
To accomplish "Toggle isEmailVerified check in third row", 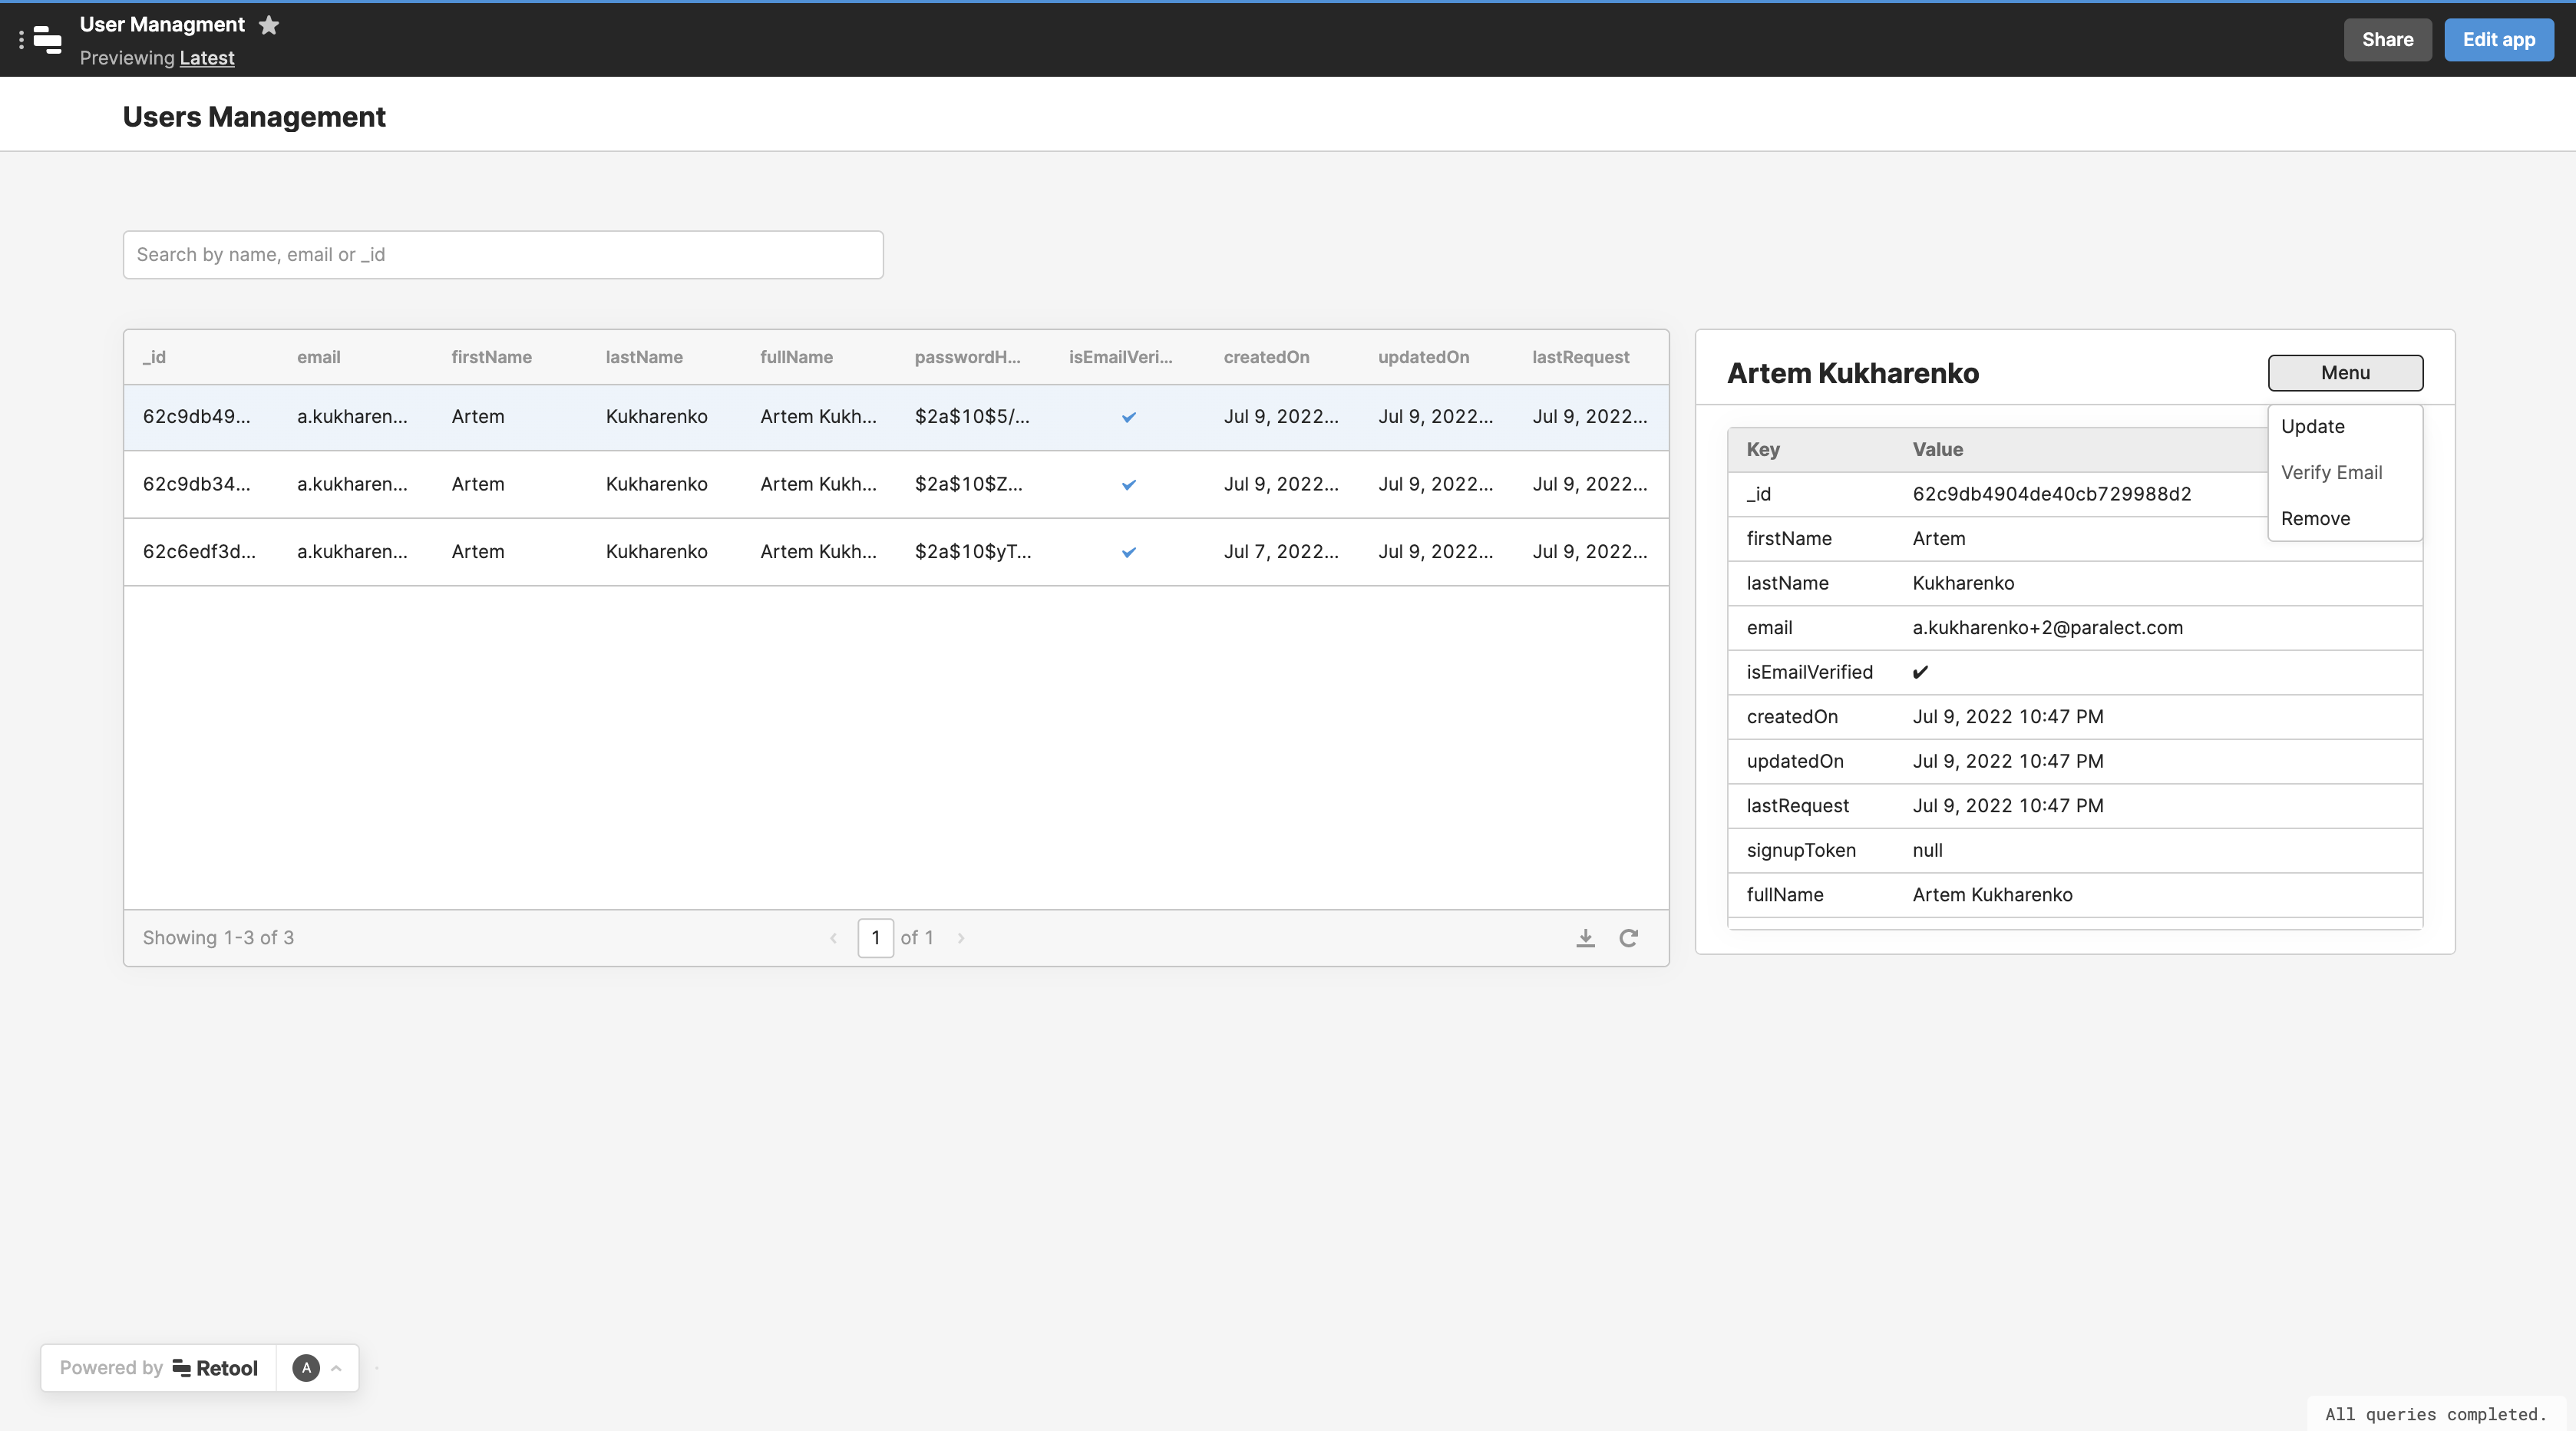I will (x=1128, y=552).
